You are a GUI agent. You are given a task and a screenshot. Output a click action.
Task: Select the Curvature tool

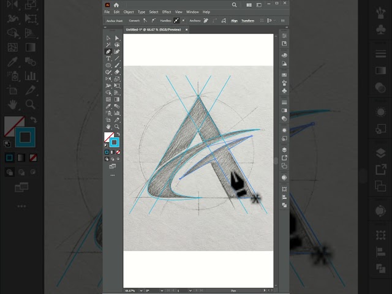[x=117, y=51]
